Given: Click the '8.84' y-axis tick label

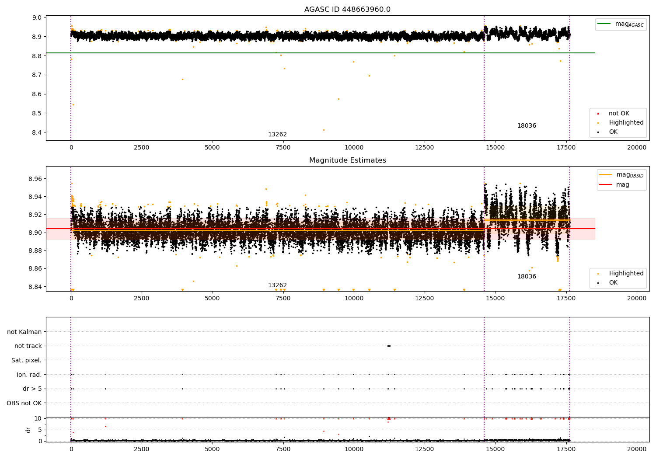Looking at the screenshot, I should pyautogui.click(x=35, y=287).
